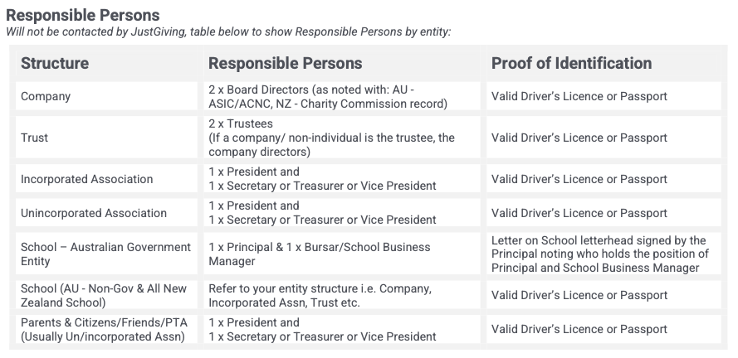This screenshot has width=738, height=358.
Task: Select the Proof of Identification column header
Action: pos(604,64)
